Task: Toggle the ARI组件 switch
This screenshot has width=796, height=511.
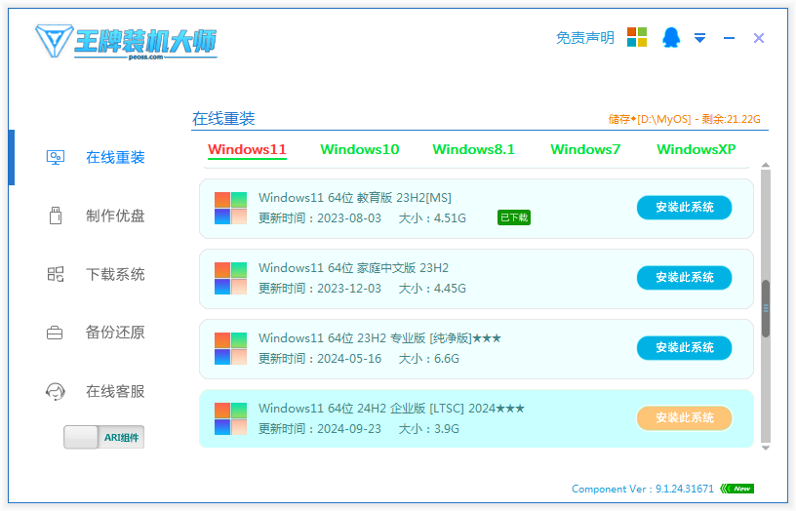Action: [104, 438]
